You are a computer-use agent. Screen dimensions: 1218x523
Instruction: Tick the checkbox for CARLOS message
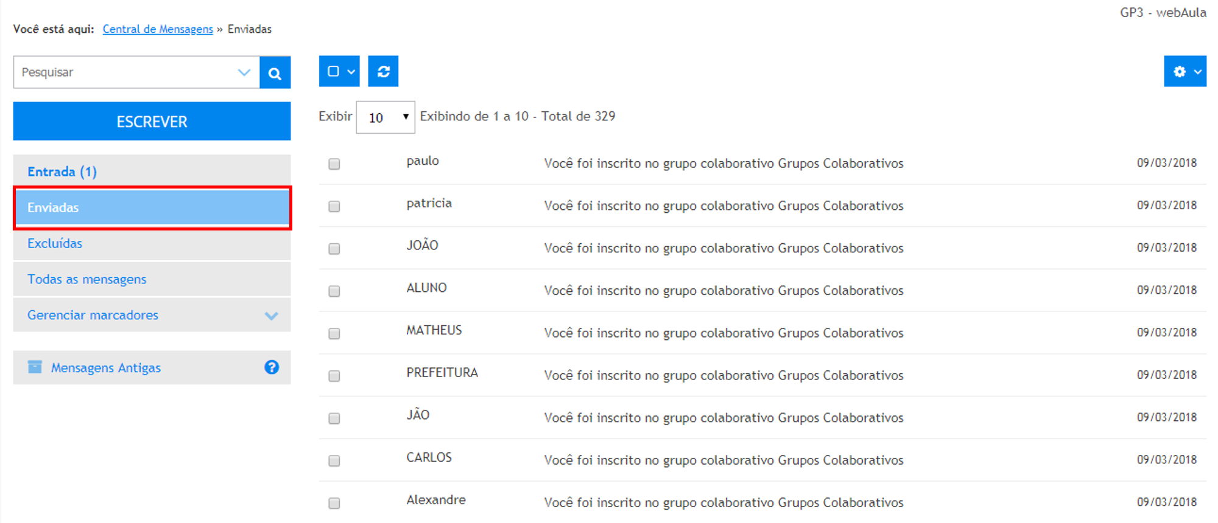334,461
